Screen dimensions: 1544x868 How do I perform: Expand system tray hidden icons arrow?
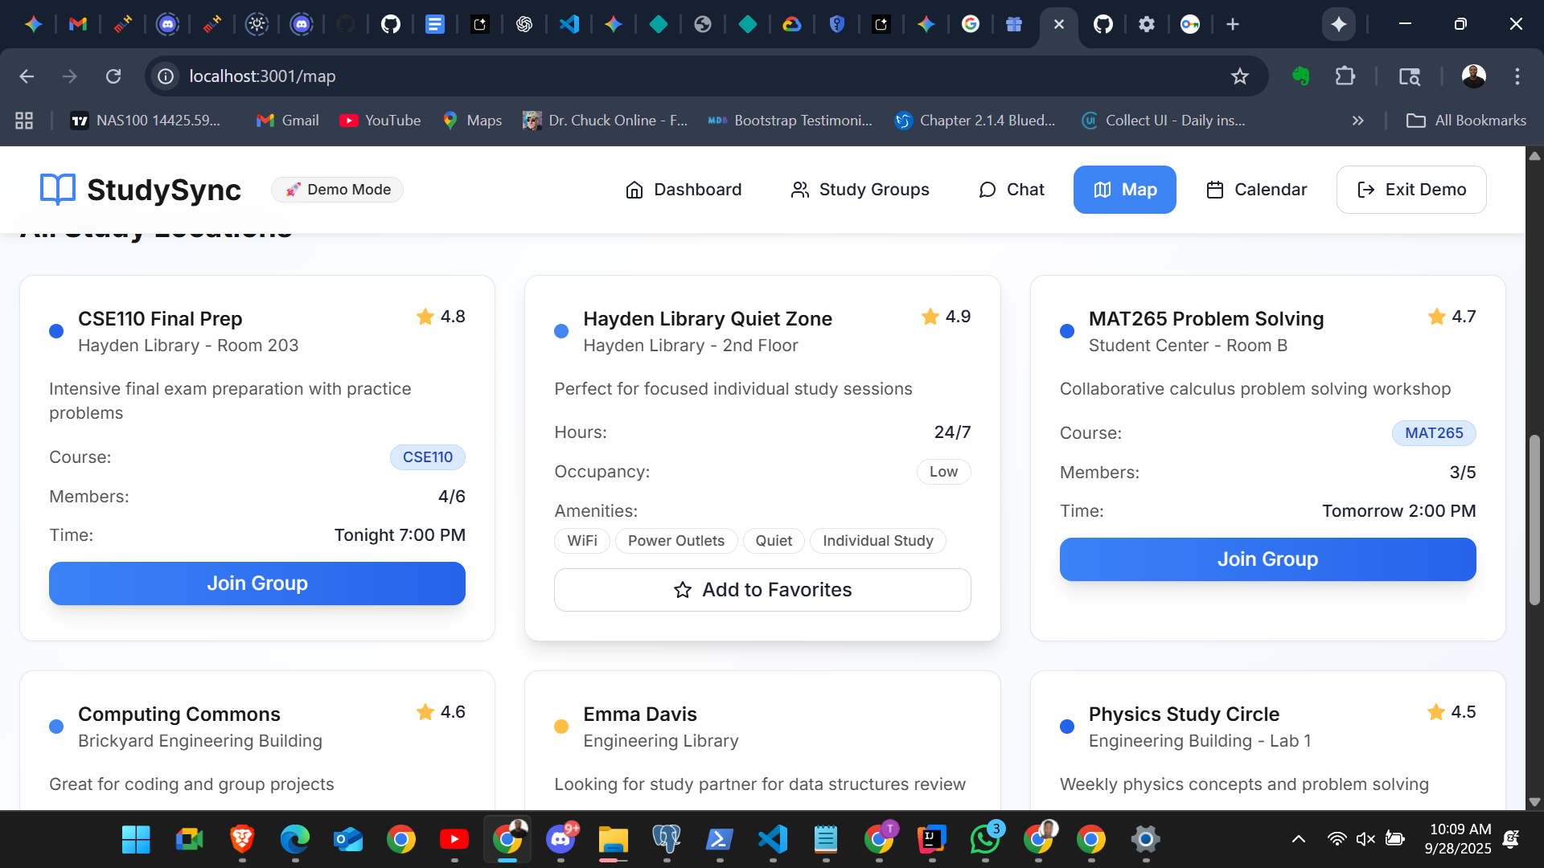pos(1298,840)
